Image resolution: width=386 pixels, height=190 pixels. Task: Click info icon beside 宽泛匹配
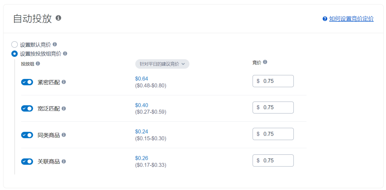point(64,109)
